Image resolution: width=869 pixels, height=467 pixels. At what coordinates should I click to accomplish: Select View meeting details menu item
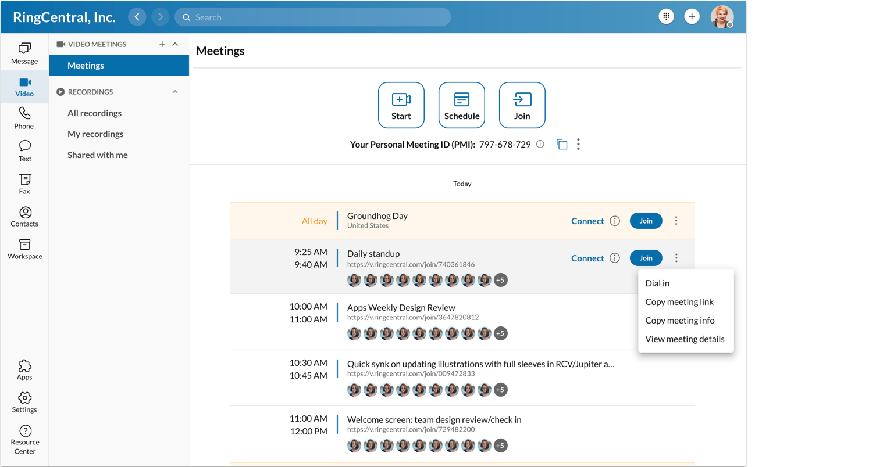685,339
